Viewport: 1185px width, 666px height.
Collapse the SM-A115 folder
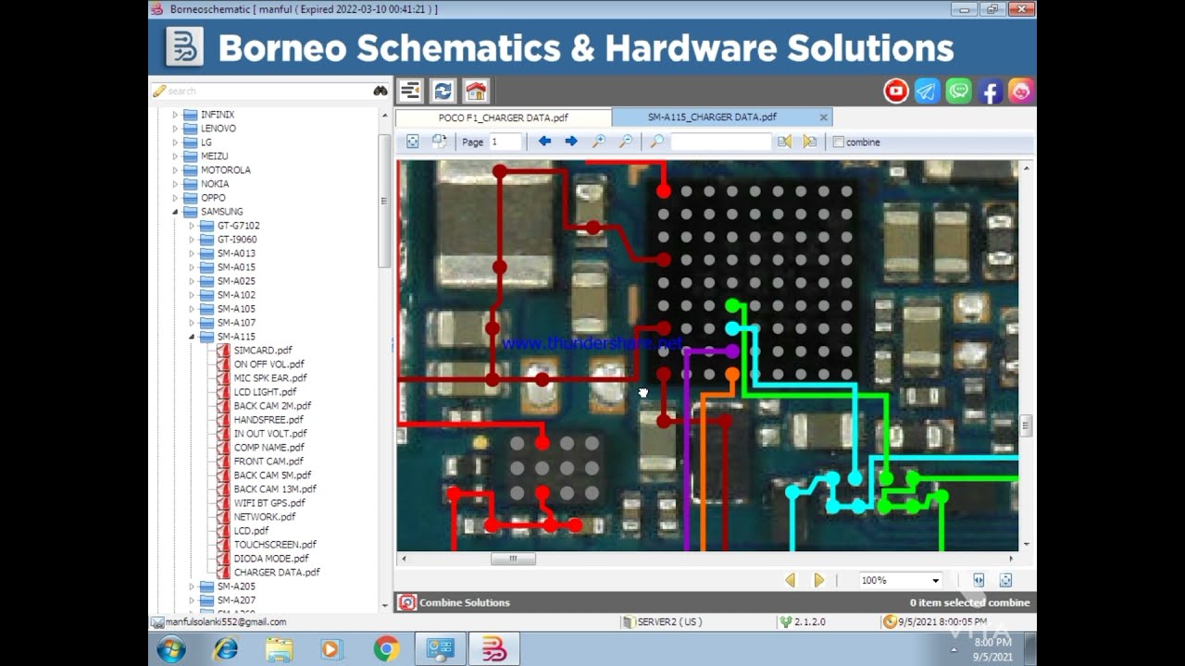(192, 337)
